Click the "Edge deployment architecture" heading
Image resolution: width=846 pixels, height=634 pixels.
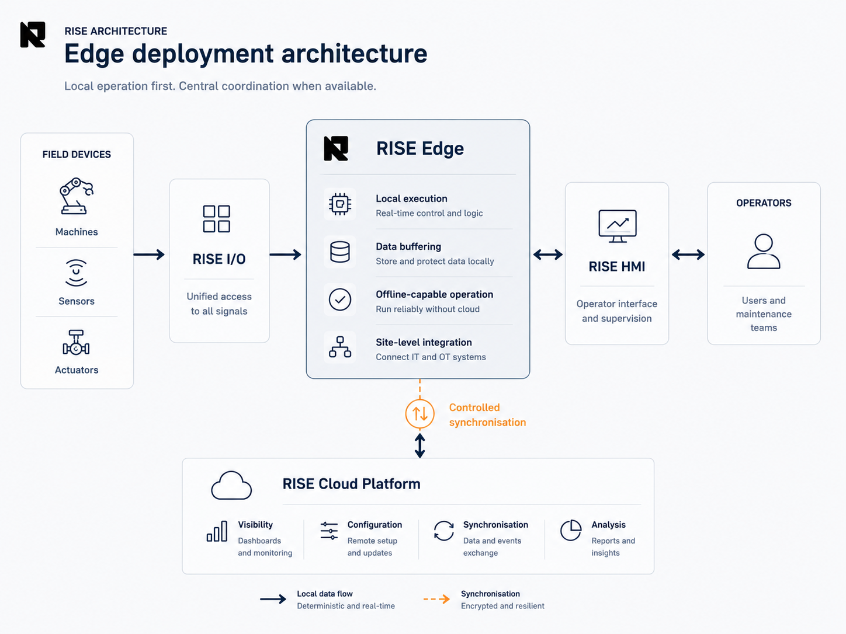point(246,54)
